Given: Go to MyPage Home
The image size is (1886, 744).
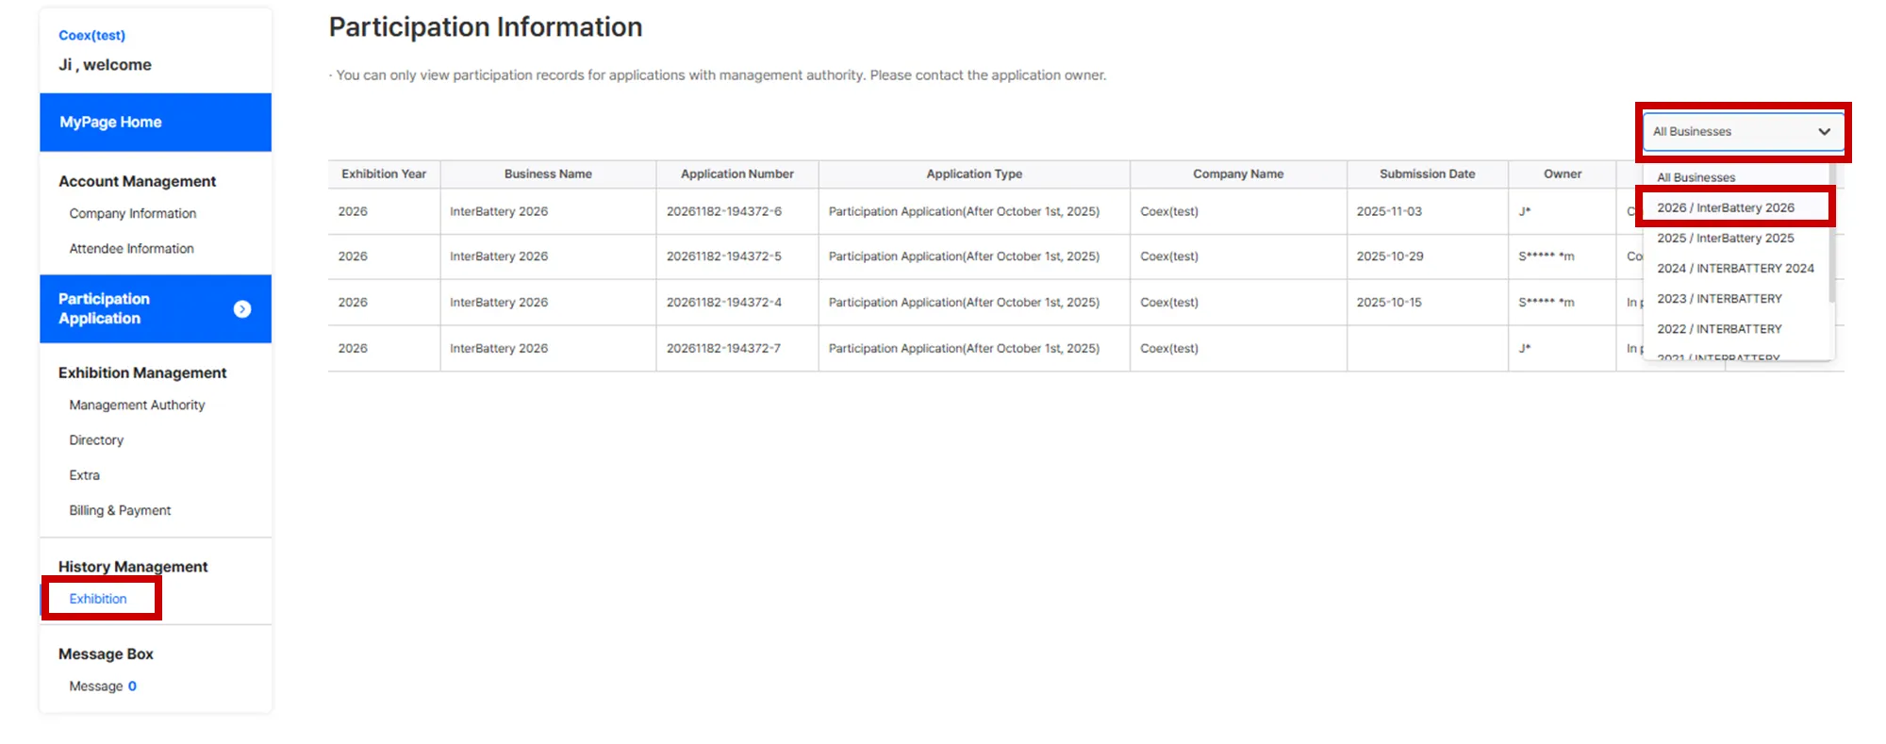Looking at the screenshot, I should pyautogui.click(x=156, y=123).
